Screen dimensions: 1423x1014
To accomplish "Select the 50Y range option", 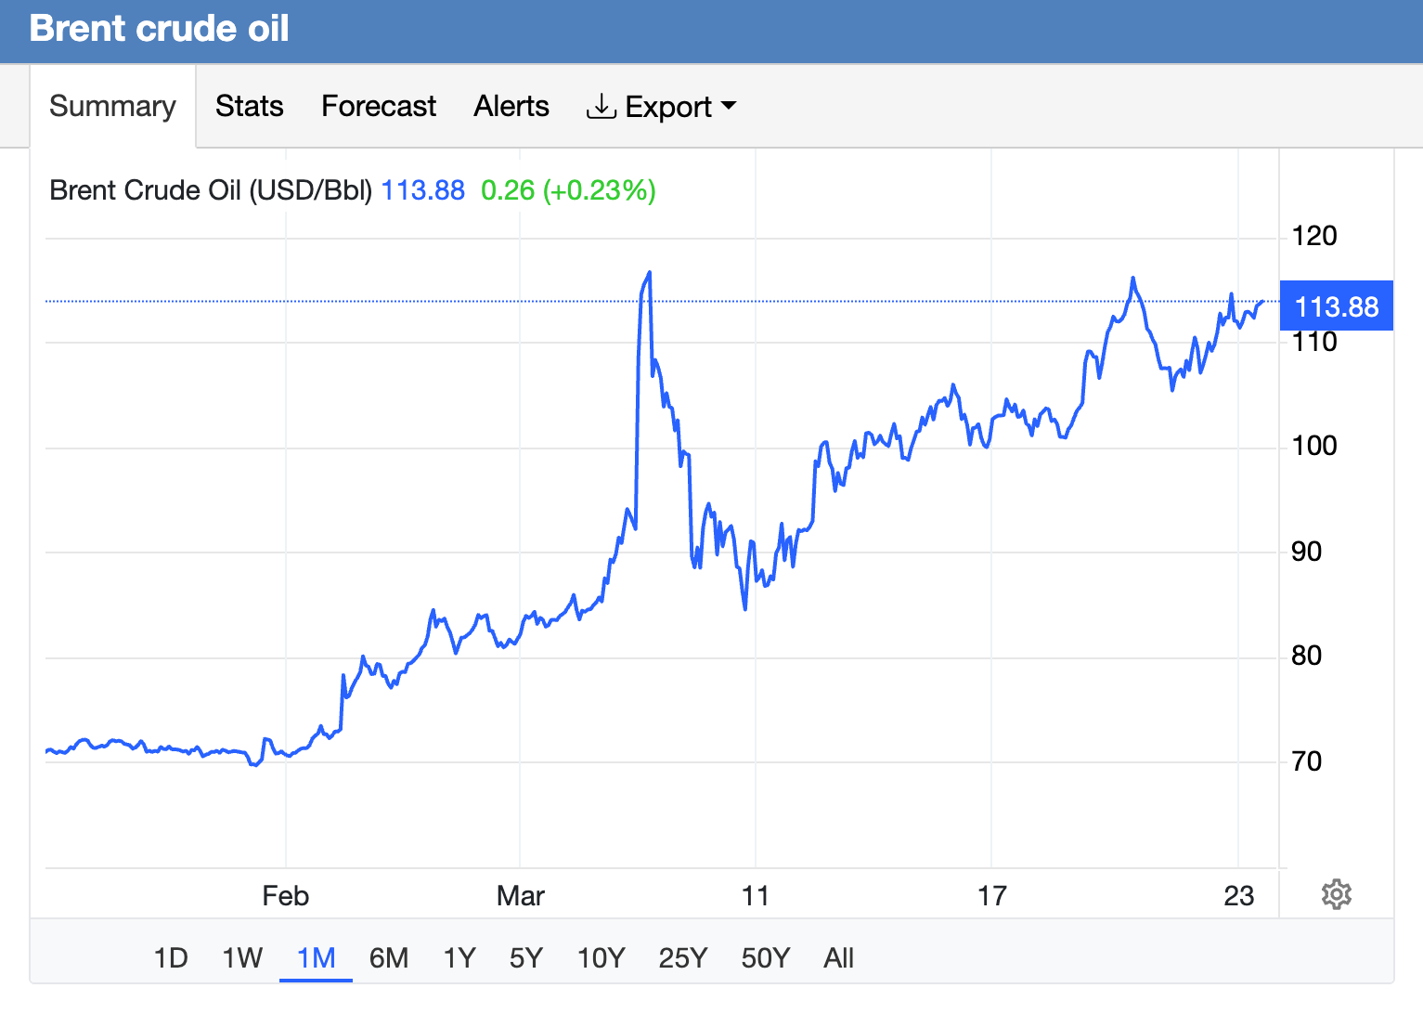I will [x=765, y=957].
